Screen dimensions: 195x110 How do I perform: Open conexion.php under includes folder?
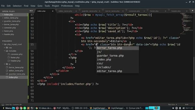(16, 54)
